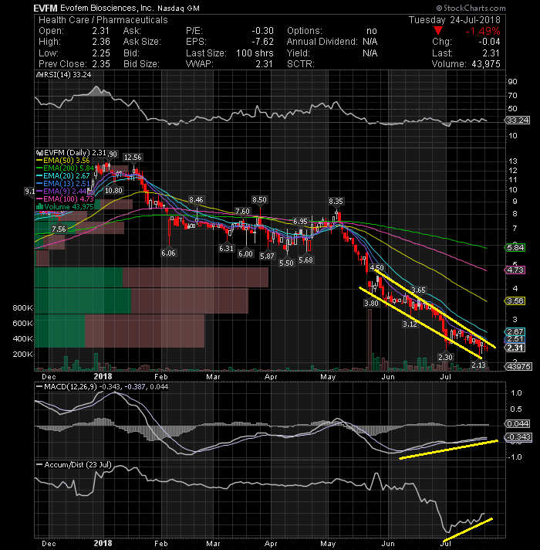Click the SCTR label
Viewport: 540px width, 550px height.
(300, 64)
